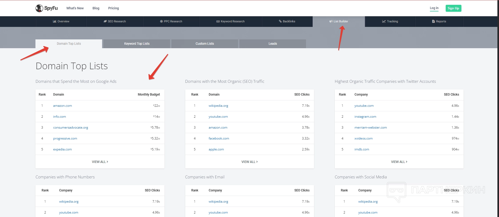Click the Reports document icon
The height and width of the screenshot is (217, 499).
[433, 21]
